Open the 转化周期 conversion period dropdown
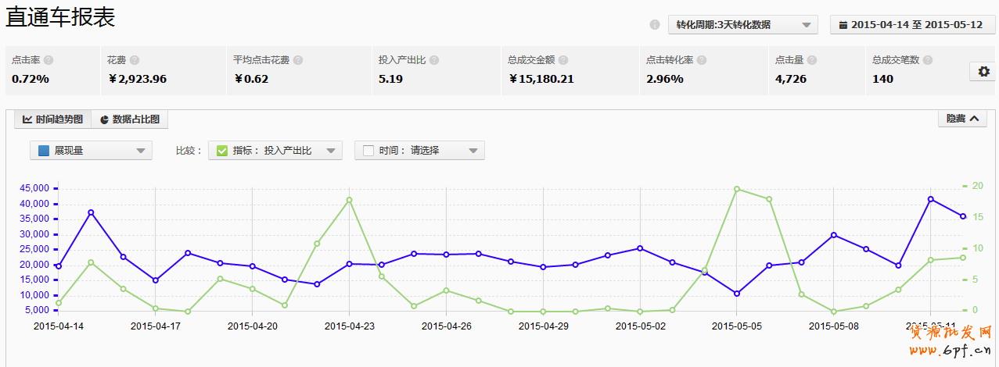This screenshot has height=367, width=999. coord(742,25)
